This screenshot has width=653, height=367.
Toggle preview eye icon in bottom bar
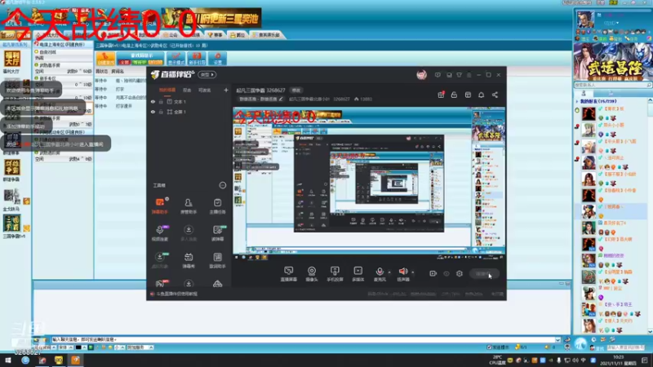[x=446, y=273]
